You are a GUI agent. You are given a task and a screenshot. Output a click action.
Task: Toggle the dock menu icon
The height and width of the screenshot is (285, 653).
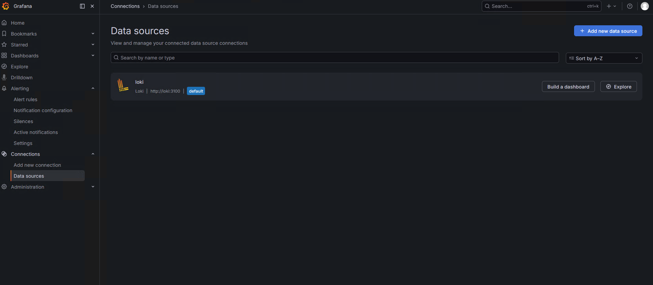(82, 6)
